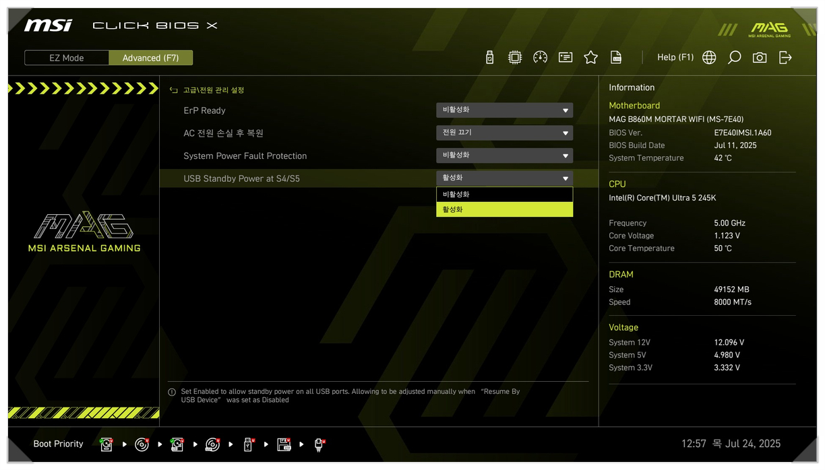825x470 pixels.
Task: Switch to EZ Mode tab
Action: [67, 58]
